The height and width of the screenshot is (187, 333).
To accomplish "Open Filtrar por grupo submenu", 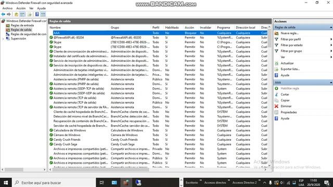I will (x=291, y=51).
